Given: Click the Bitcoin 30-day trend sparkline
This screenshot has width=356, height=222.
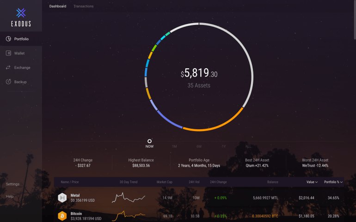Looking at the screenshot, I should [129, 216].
